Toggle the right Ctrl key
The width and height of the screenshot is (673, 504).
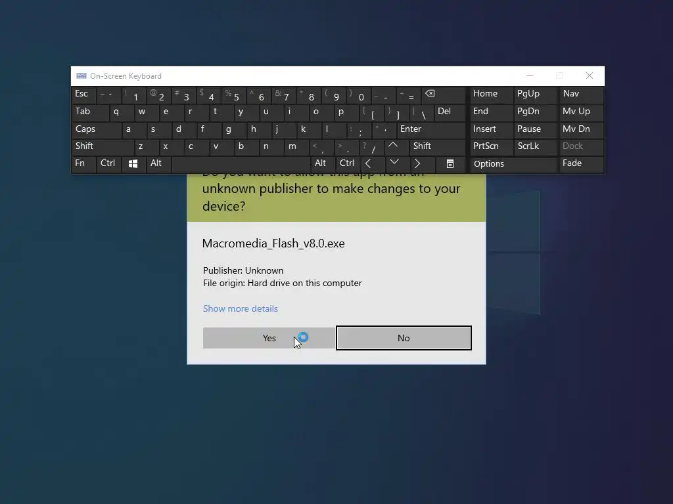coord(348,164)
